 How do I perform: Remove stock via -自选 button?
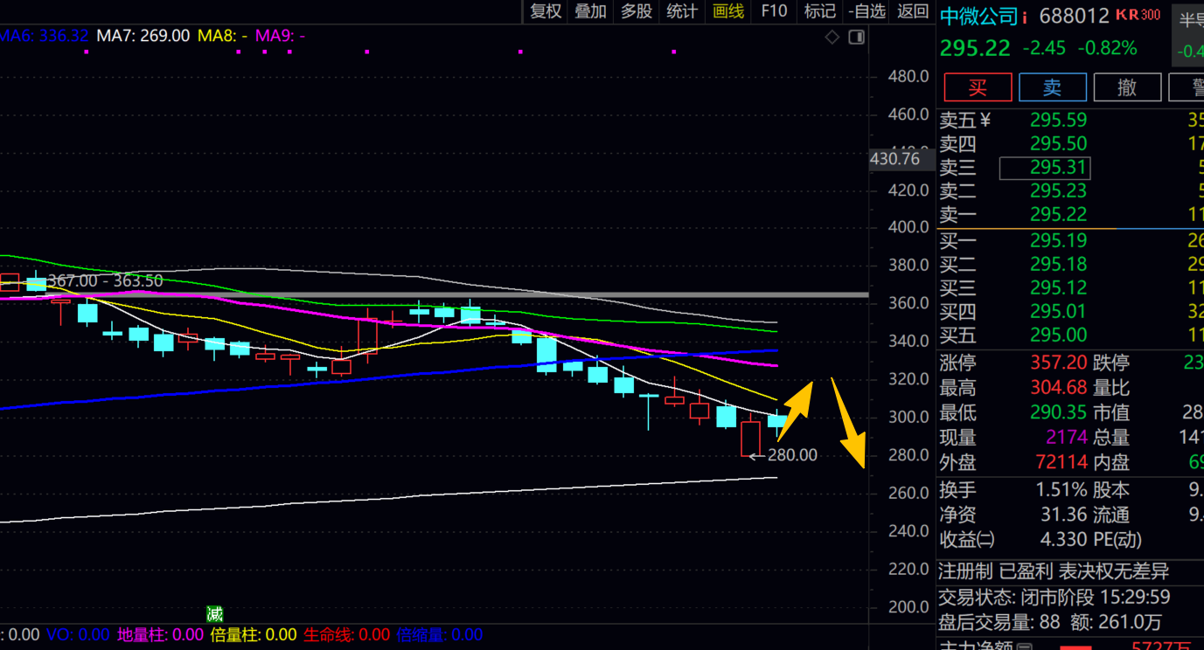point(866,11)
